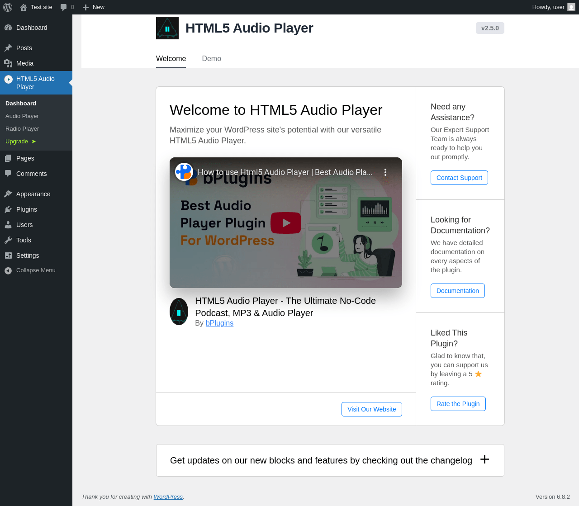This screenshot has width=579, height=506.
Task: Click the Version 6.8.2 footer text
Action: point(553,497)
